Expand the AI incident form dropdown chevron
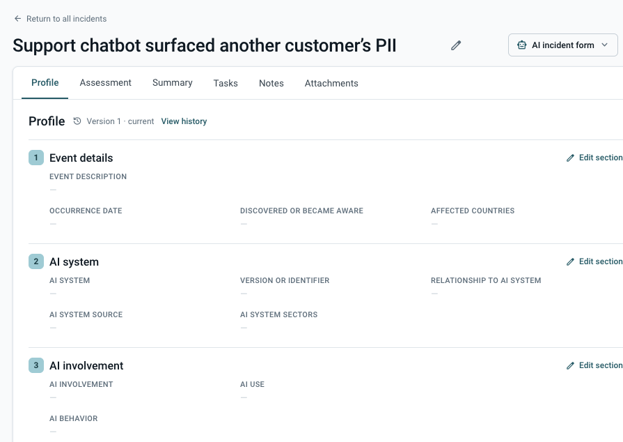This screenshot has height=442, width=623. tap(605, 45)
